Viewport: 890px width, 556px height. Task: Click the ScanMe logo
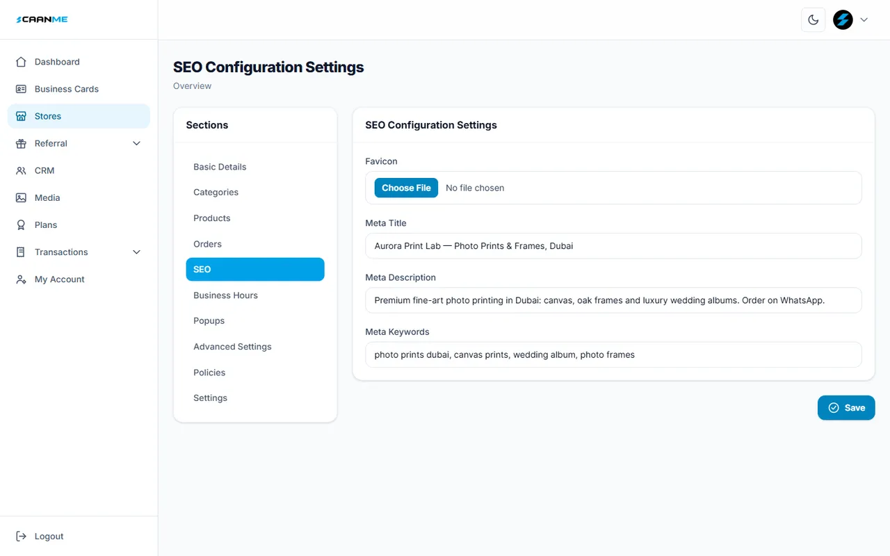(x=42, y=19)
